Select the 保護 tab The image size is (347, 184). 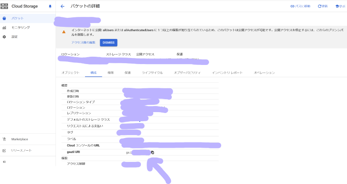(128, 73)
